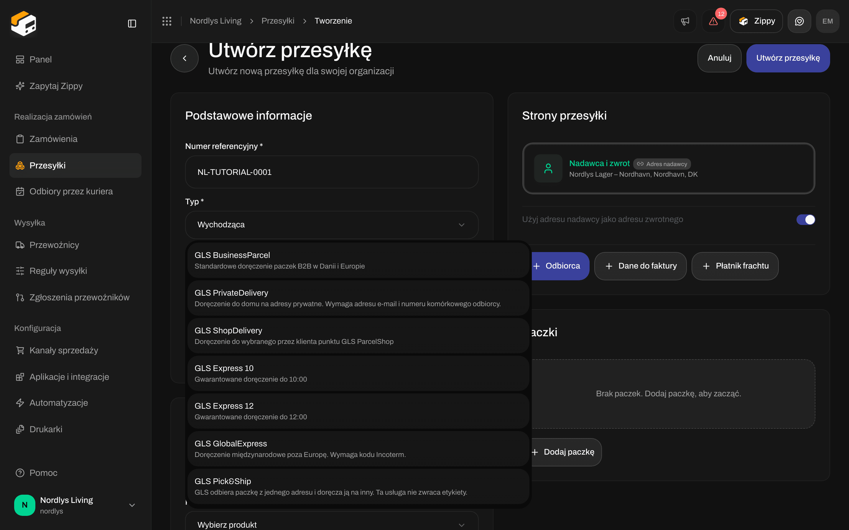849x530 pixels.
Task: Open Aplikacje i integracje
Action: (x=75, y=377)
